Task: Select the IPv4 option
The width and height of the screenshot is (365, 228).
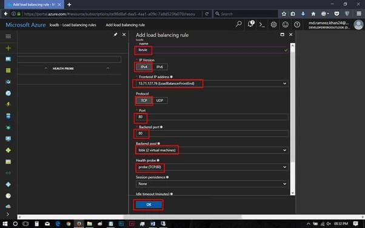Action: tap(144, 67)
